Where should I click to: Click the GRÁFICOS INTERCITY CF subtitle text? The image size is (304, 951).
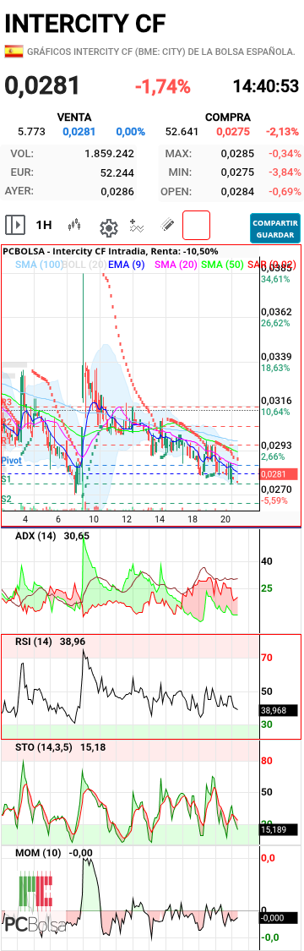coord(160,52)
